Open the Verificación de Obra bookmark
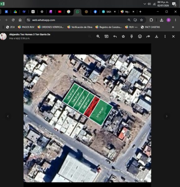Viewport: 180px width, 187px height. [80, 27]
